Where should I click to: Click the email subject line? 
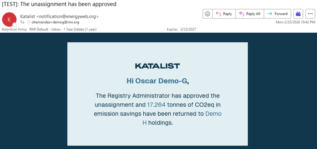click(59, 4)
